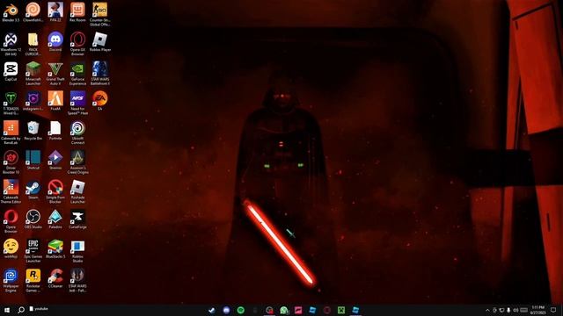
Task: Open the taskbar clock and date
Action: [538, 310]
